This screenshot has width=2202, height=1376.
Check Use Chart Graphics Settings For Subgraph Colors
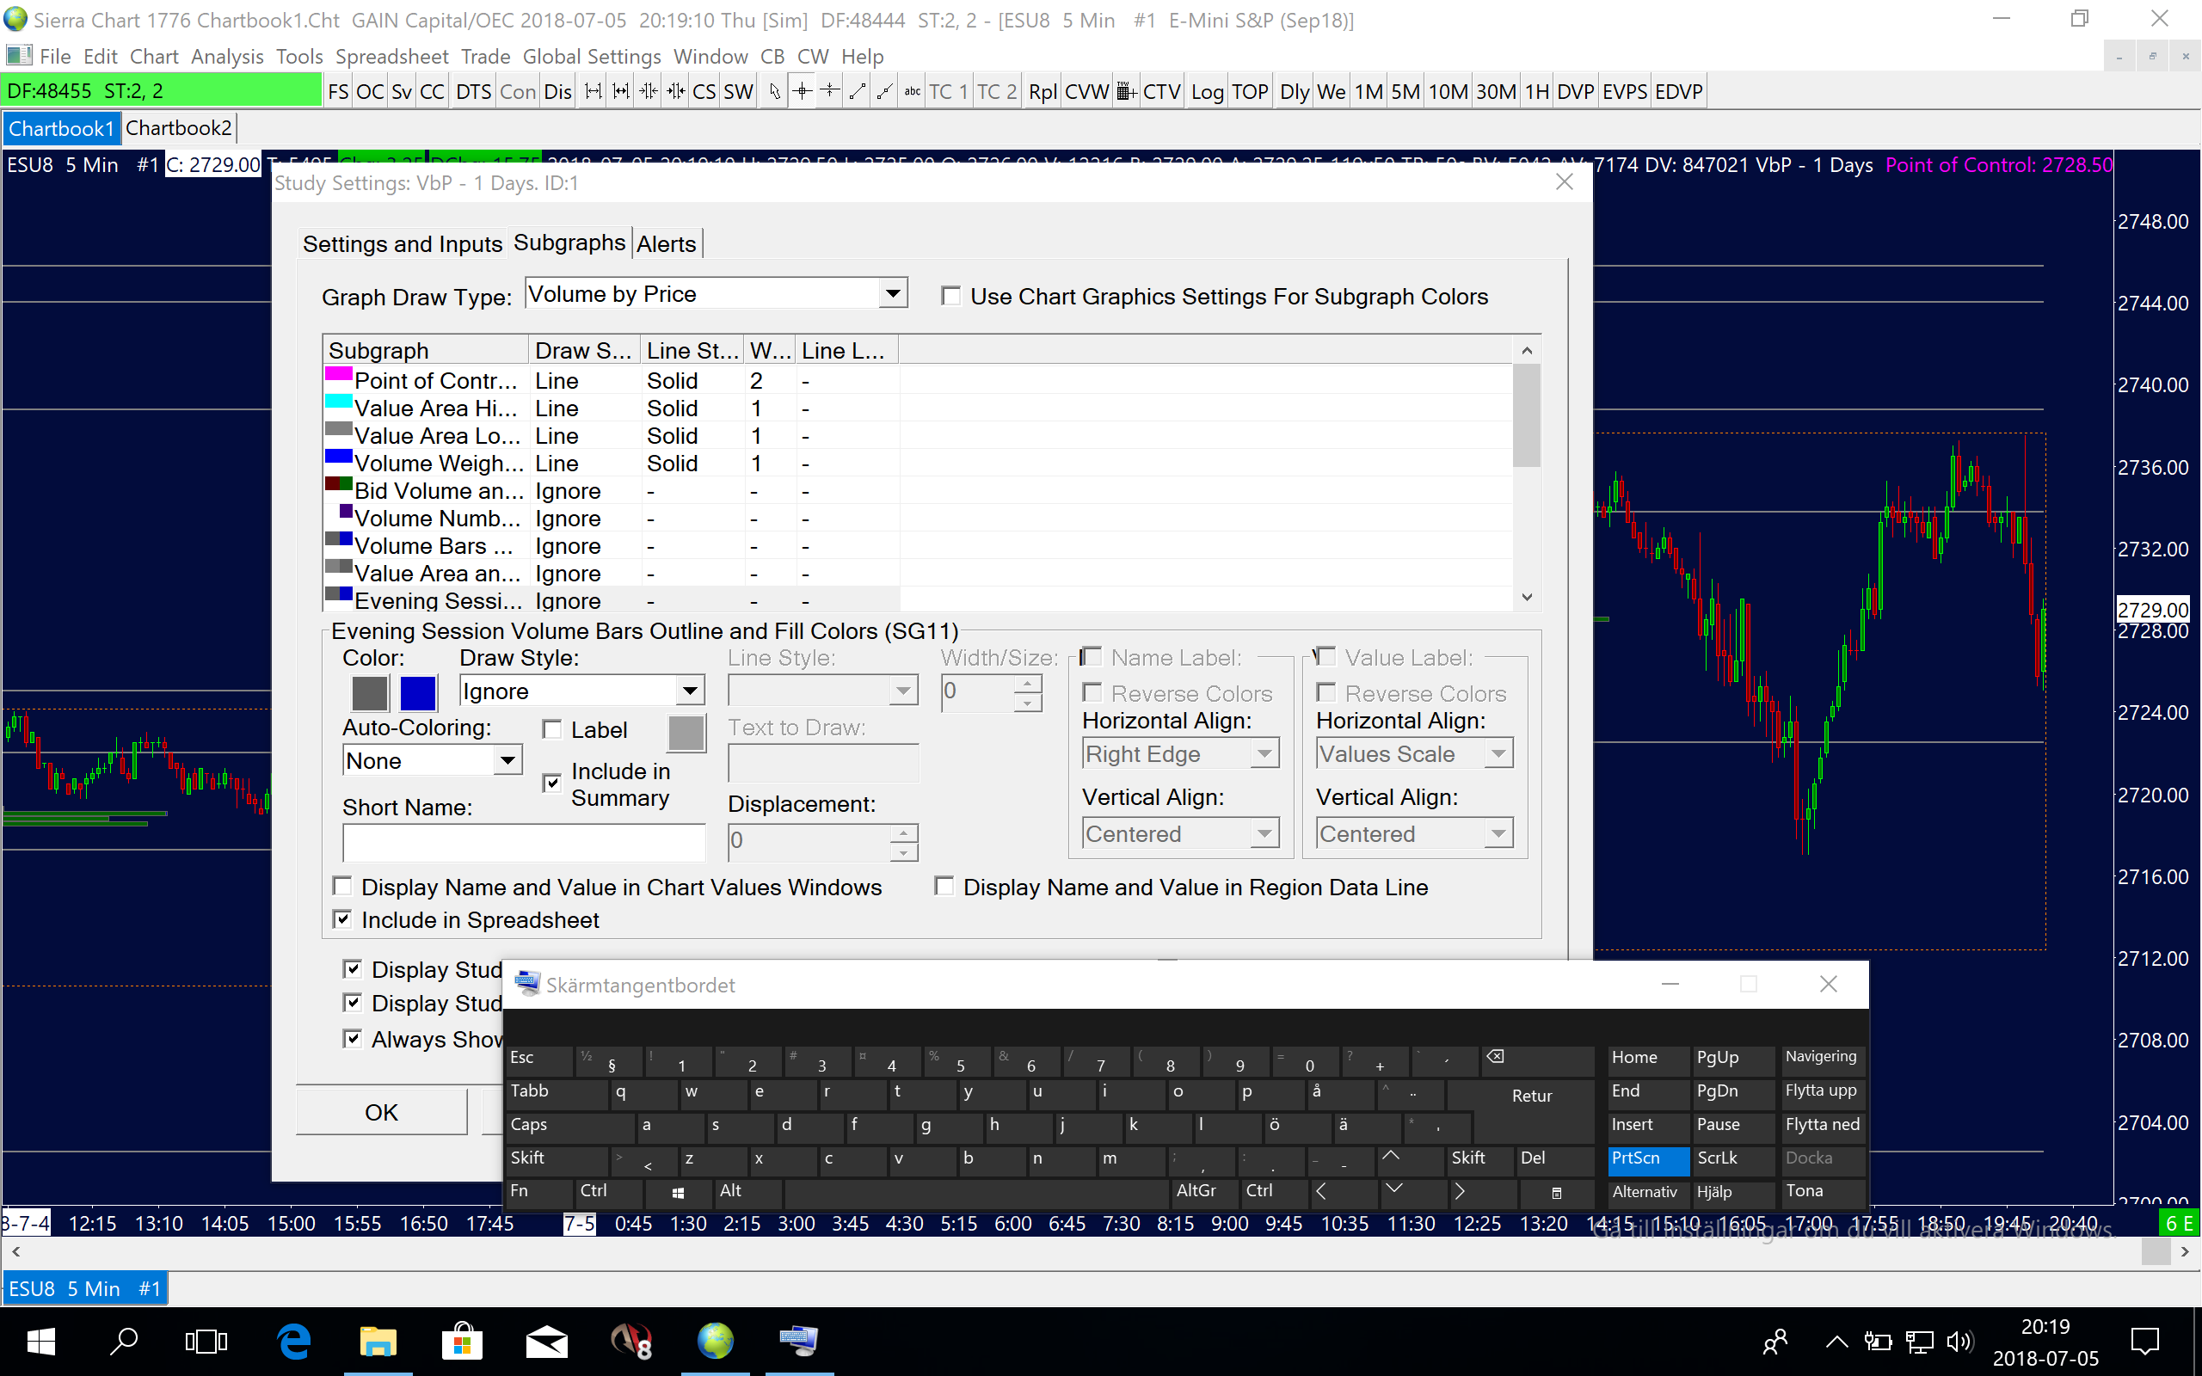pos(950,297)
